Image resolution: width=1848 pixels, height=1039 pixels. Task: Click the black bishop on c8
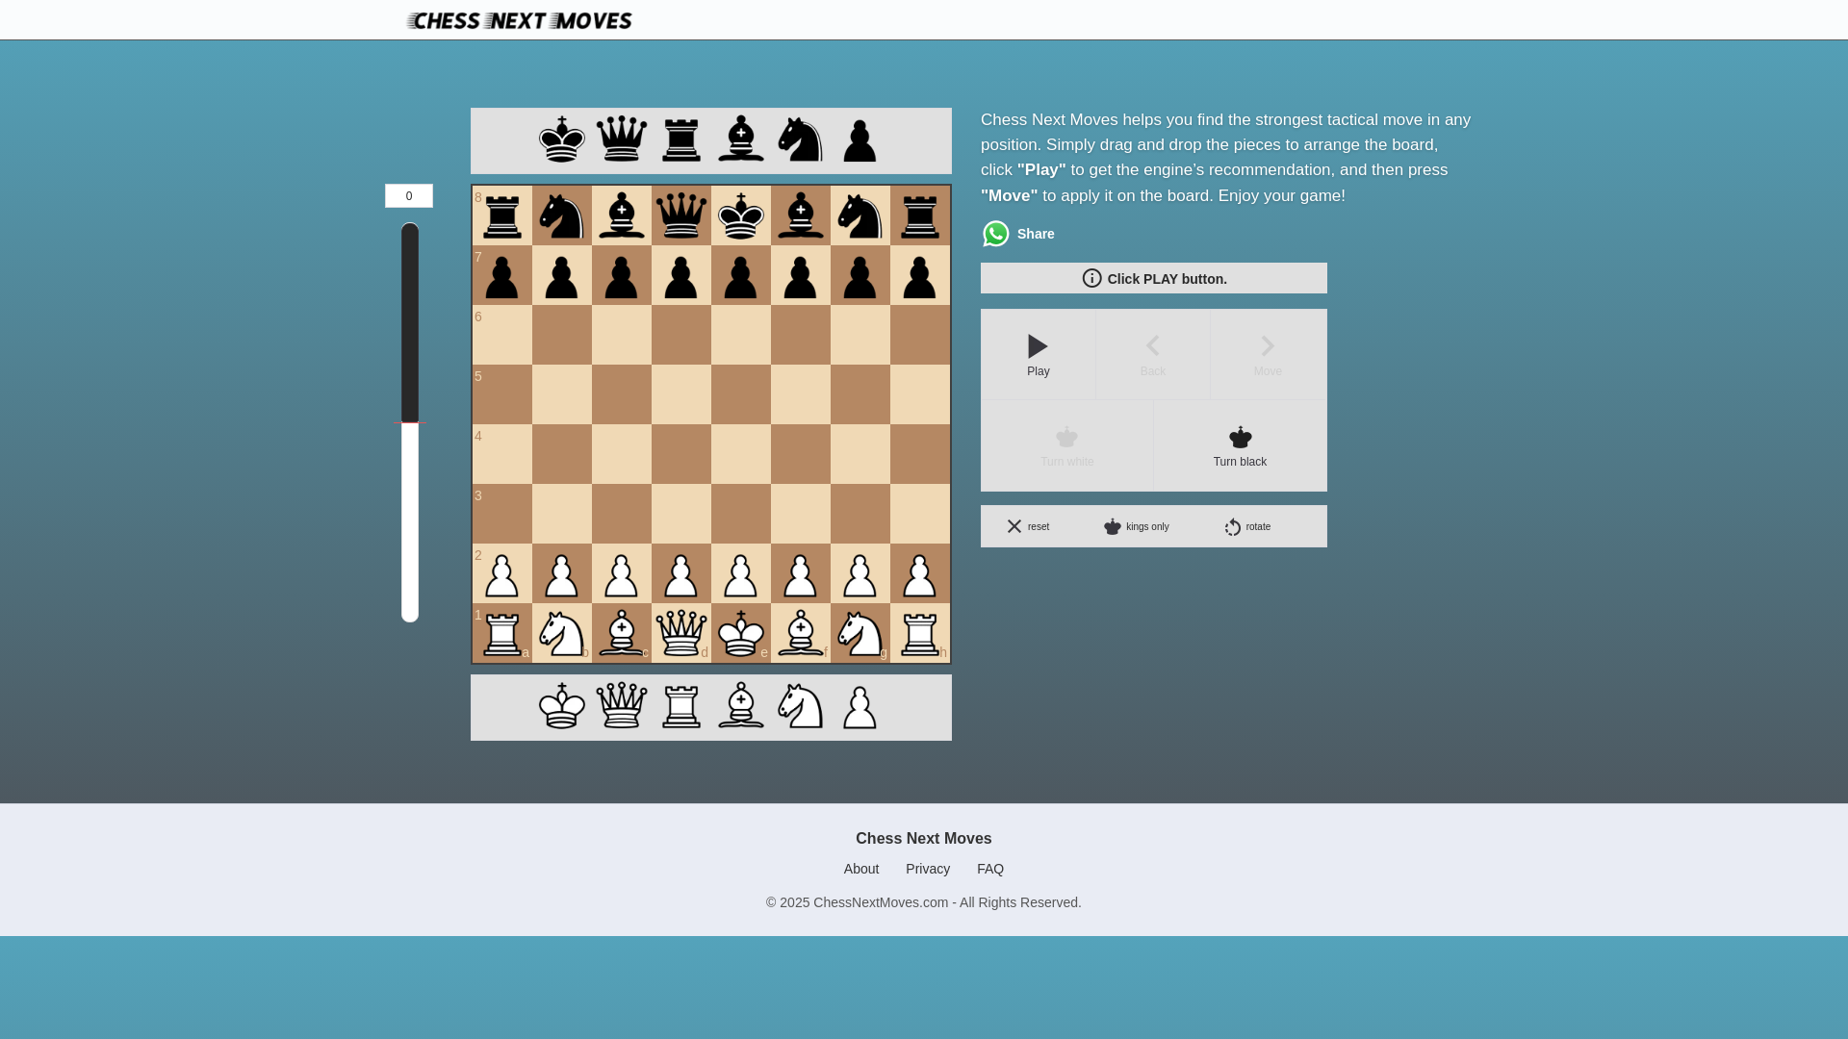tap(622, 215)
